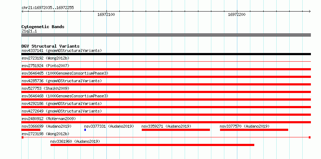Click the gray 21q21.1 cytogenetic band bar
321x159 pixels.
pos(166,35)
